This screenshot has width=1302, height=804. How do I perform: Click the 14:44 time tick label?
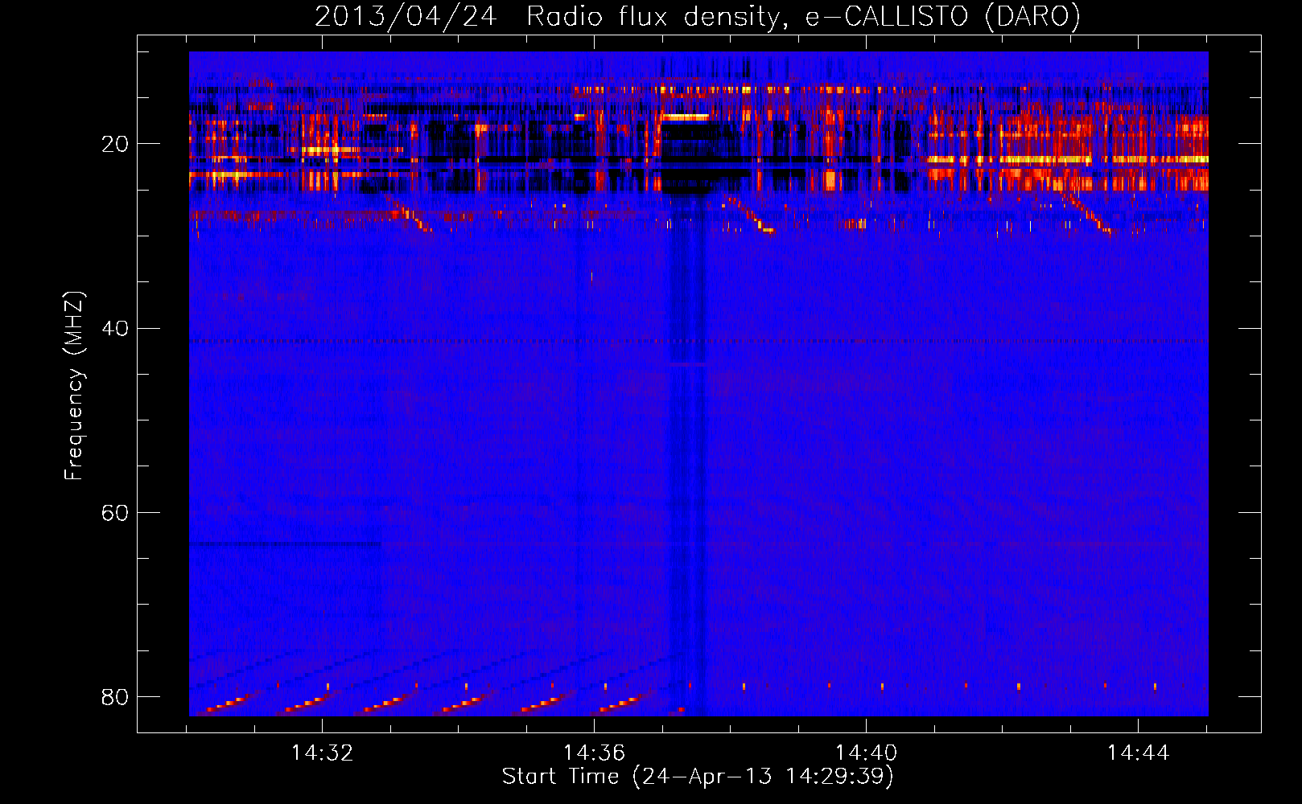pos(1138,753)
